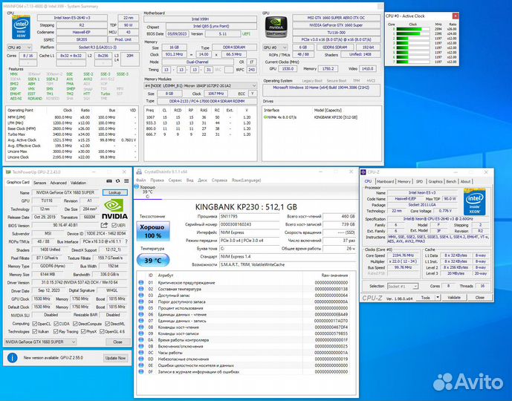
Task: Click the NVIDIA logo in GPU-Z
Action: [113, 208]
